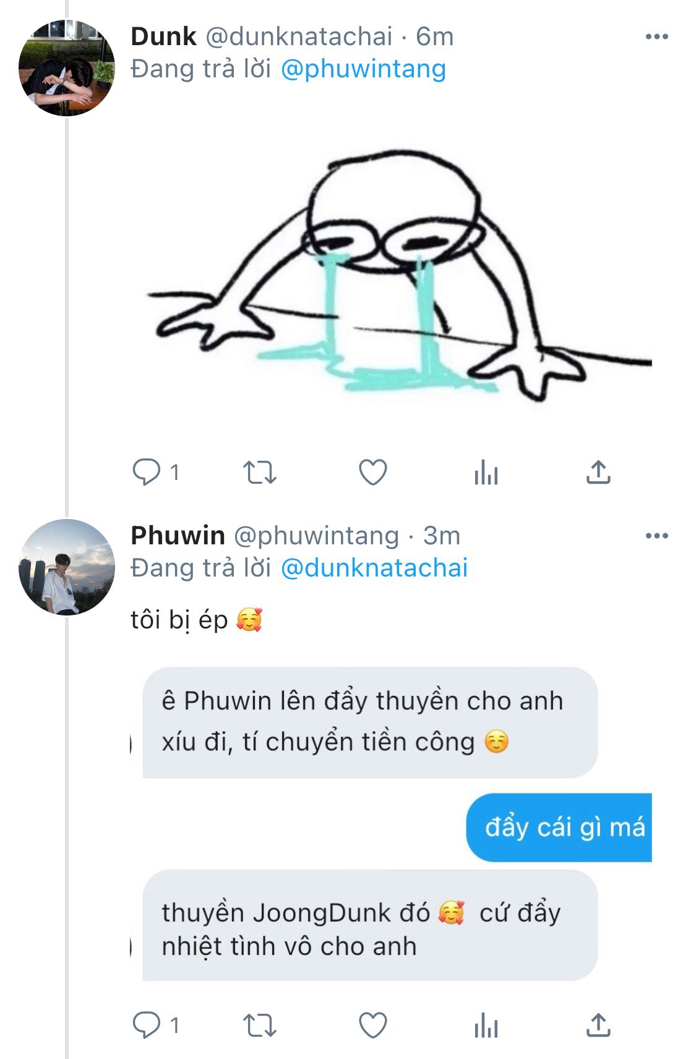
Task: Reply to Dunk's crying meme tweet
Action: coord(147,473)
